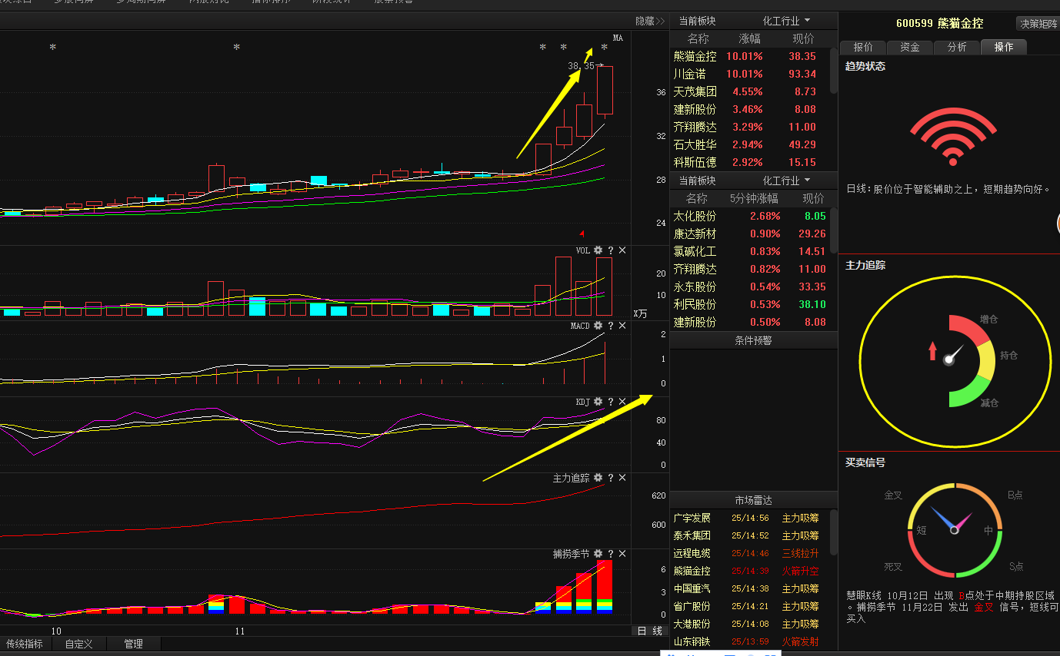Click the 买卖信号 clock dial
The width and height of the screenshot is (1060, 656).
[x=955, y=530]
